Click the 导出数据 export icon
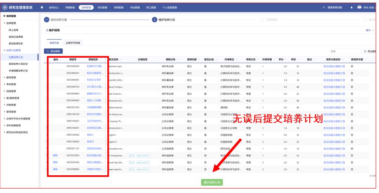This screenshot has width=379, height=193. tap(366, 51)
